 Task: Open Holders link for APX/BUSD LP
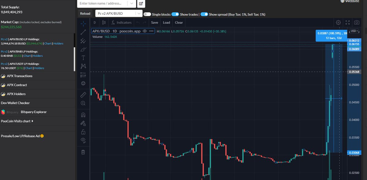[58, 43]
